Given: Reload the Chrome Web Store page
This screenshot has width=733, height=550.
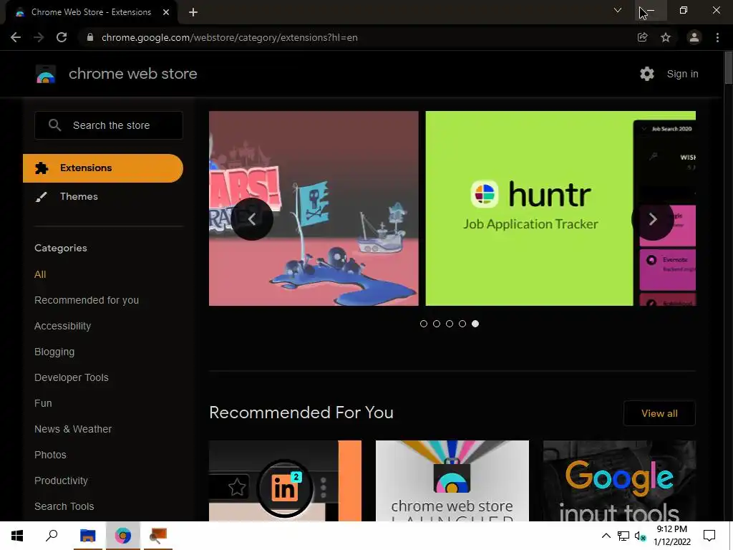Looking at the screenshot, I should point(62,37).
